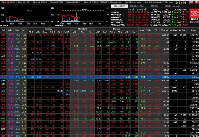Select the Chỉ số chính index tab
The width and height of the screenshot is (199, 137).
click(119, 6)
